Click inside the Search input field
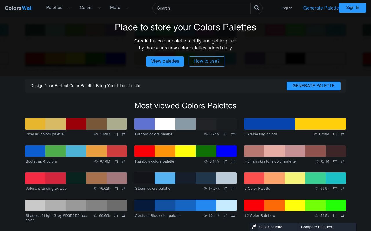The height and width of the screenshot is (231, 371). coord(201,8)
